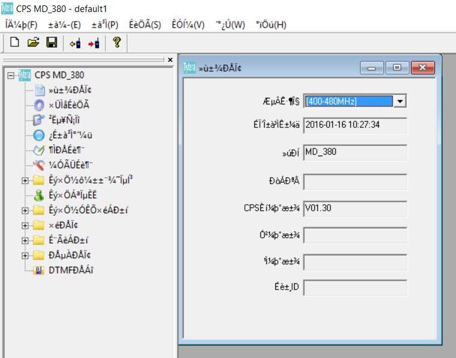Click the inner window title bar icon
Viewport: 456px width, 358px height.
point(190,68)
